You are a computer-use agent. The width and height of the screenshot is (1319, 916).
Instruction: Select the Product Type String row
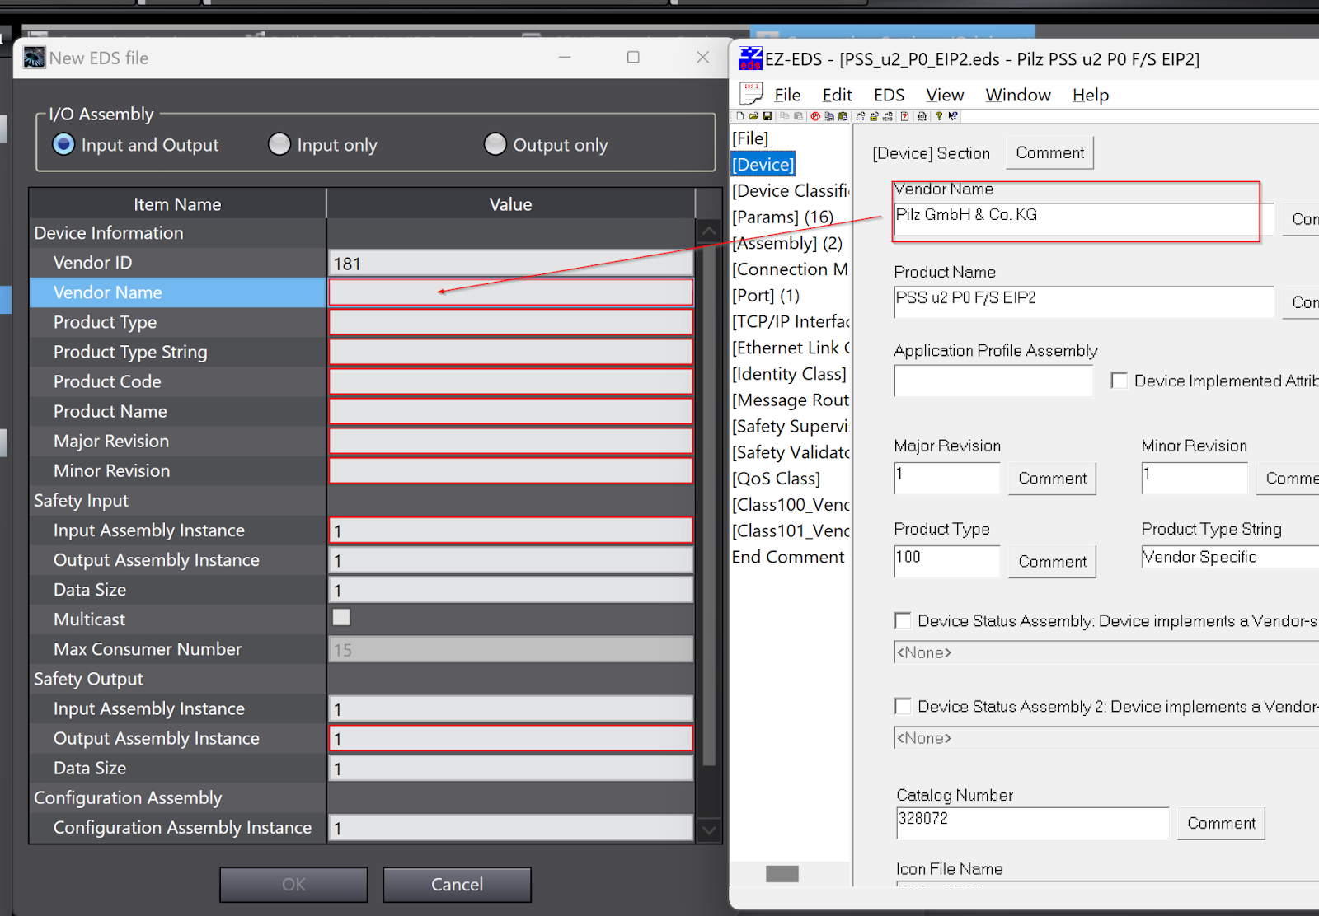[x=178, y=352]
